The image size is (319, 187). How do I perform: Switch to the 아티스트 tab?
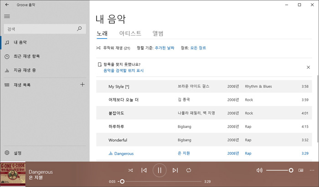tap(130, 33)
